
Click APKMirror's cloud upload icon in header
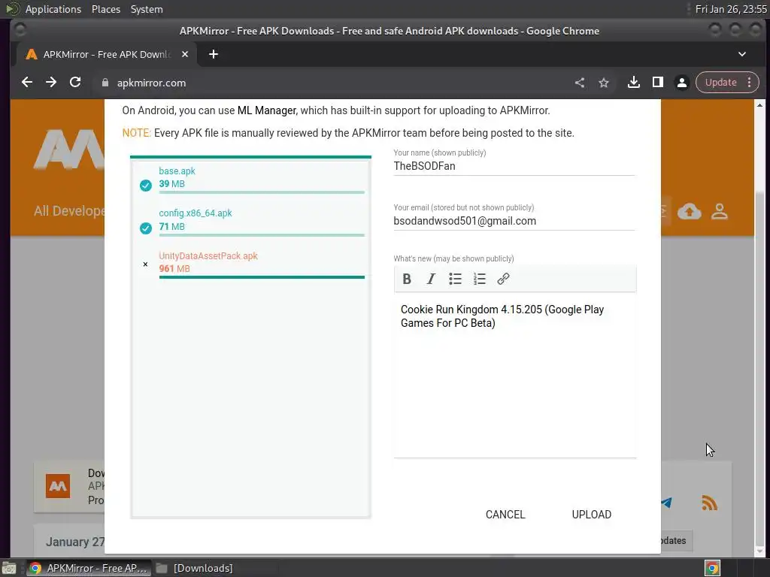[689, 211]
